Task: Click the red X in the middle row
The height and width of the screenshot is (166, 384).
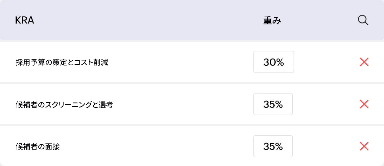Action: (364, 104)
